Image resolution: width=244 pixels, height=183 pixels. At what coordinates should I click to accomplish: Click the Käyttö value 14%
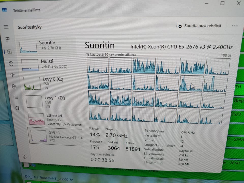click(95, 134)
